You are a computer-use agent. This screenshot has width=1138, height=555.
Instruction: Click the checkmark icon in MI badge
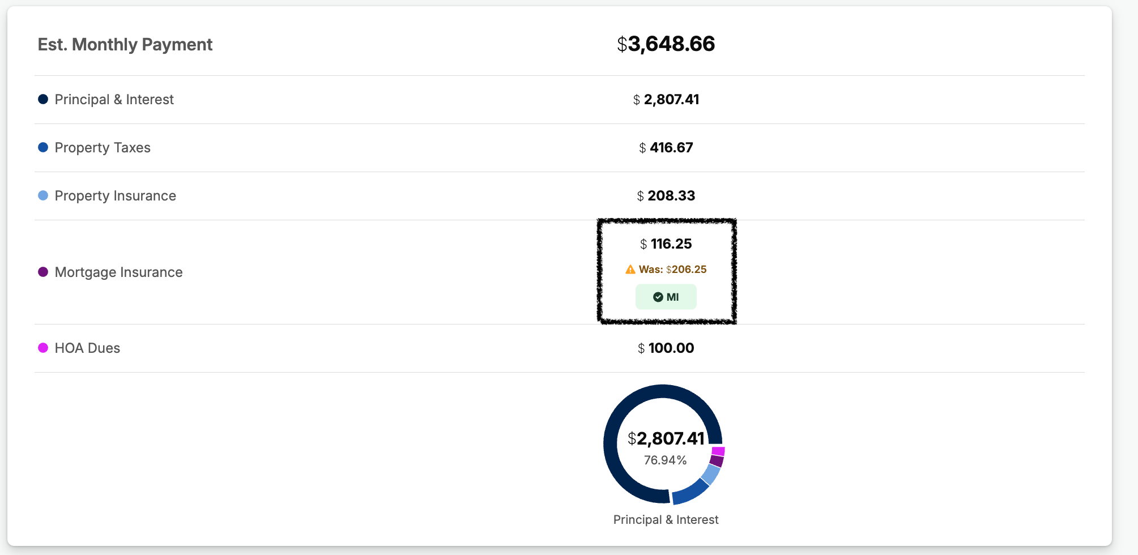click(x=658, y=297)
